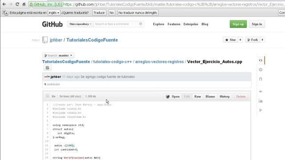Open the Blog nav link
This screenshot has height=160, width=285.
coord(205,24)
